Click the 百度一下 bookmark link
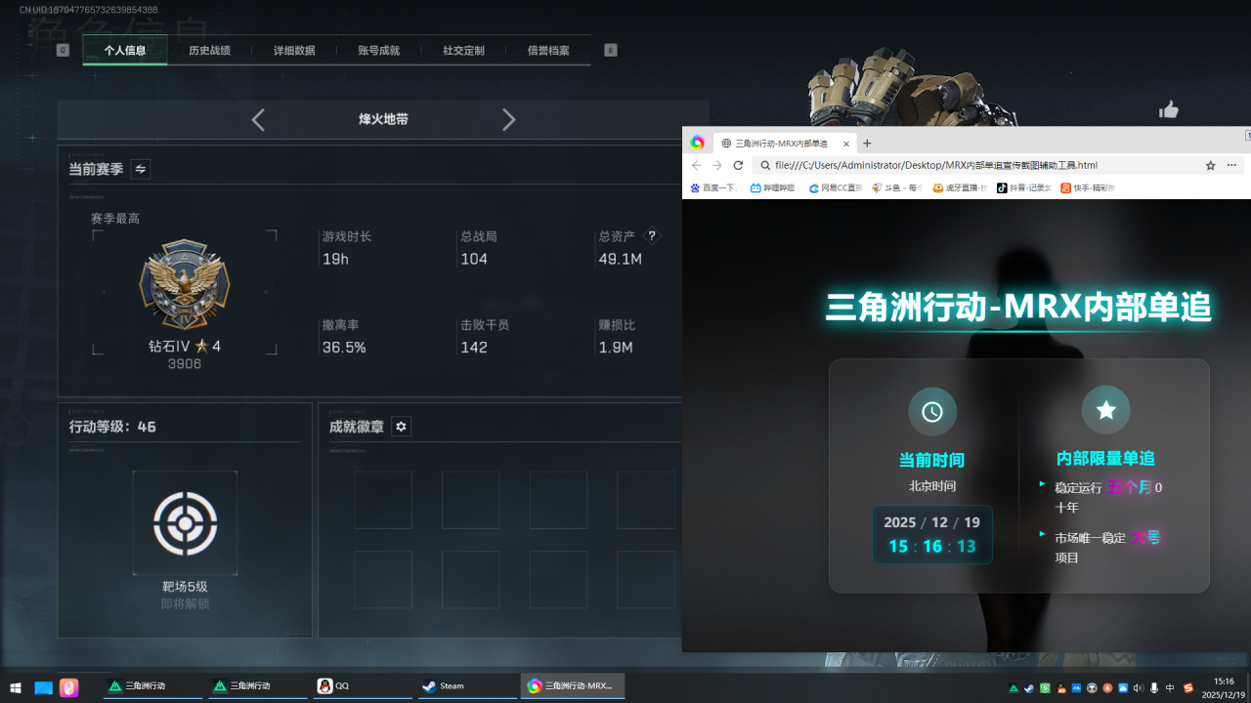1251x703 pixels. click(718, 187)
